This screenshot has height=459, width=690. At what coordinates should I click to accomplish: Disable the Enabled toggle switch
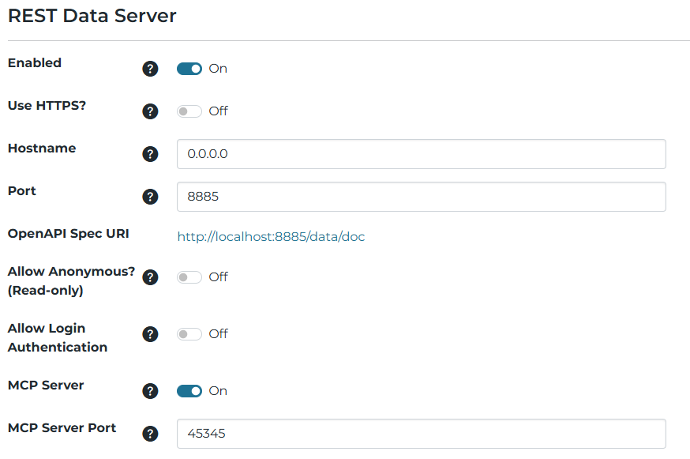coord(189,69)
